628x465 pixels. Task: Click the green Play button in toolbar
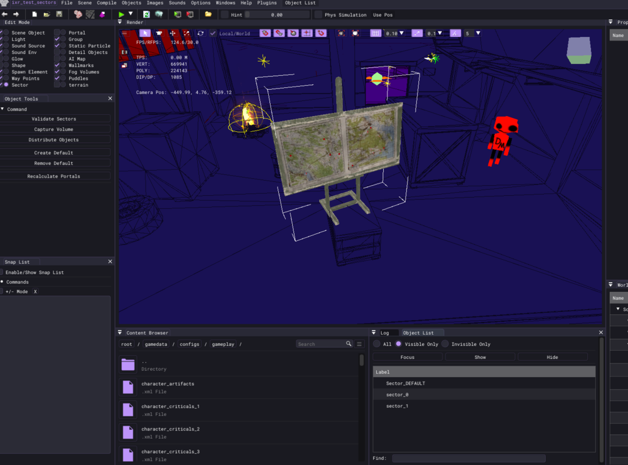click(121, 14)
